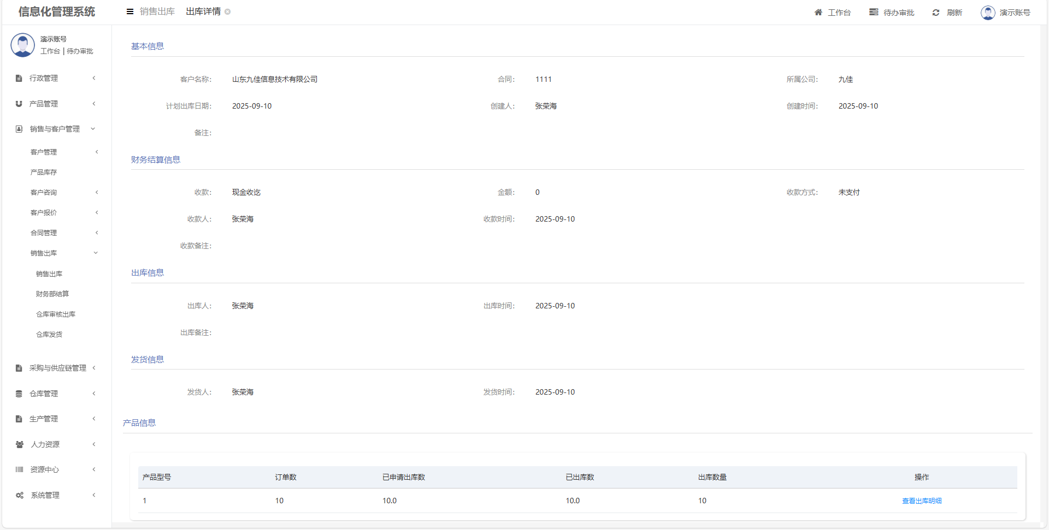Click the 查看出库明细 link
The height and width of the screenshot is (530, 1049).
click(922, 501)
